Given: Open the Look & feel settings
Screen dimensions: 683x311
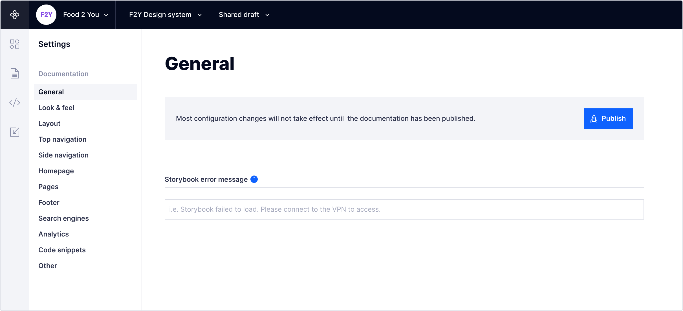Looking at the screenshot, I should coord(56,108).
